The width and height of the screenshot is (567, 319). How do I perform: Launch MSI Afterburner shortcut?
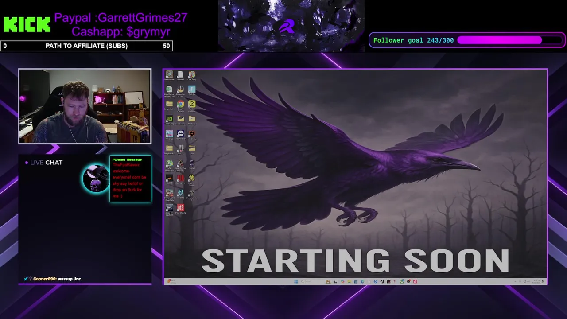coord(169,165)
